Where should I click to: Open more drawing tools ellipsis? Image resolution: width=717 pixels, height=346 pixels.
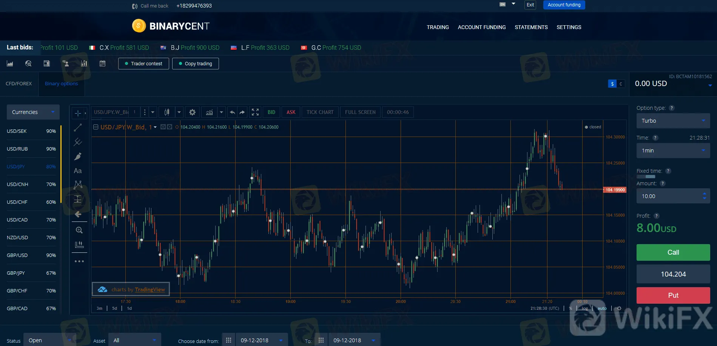pos(79,261)
